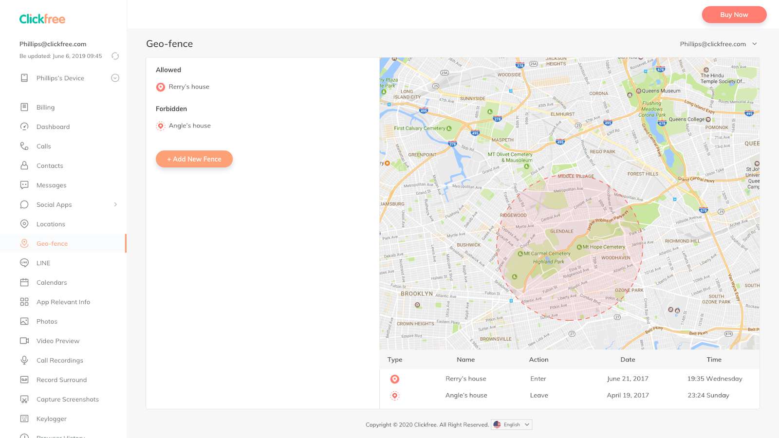Click the Date column header
The height and width of the screenshot is (438, 779).
[628, 360]
